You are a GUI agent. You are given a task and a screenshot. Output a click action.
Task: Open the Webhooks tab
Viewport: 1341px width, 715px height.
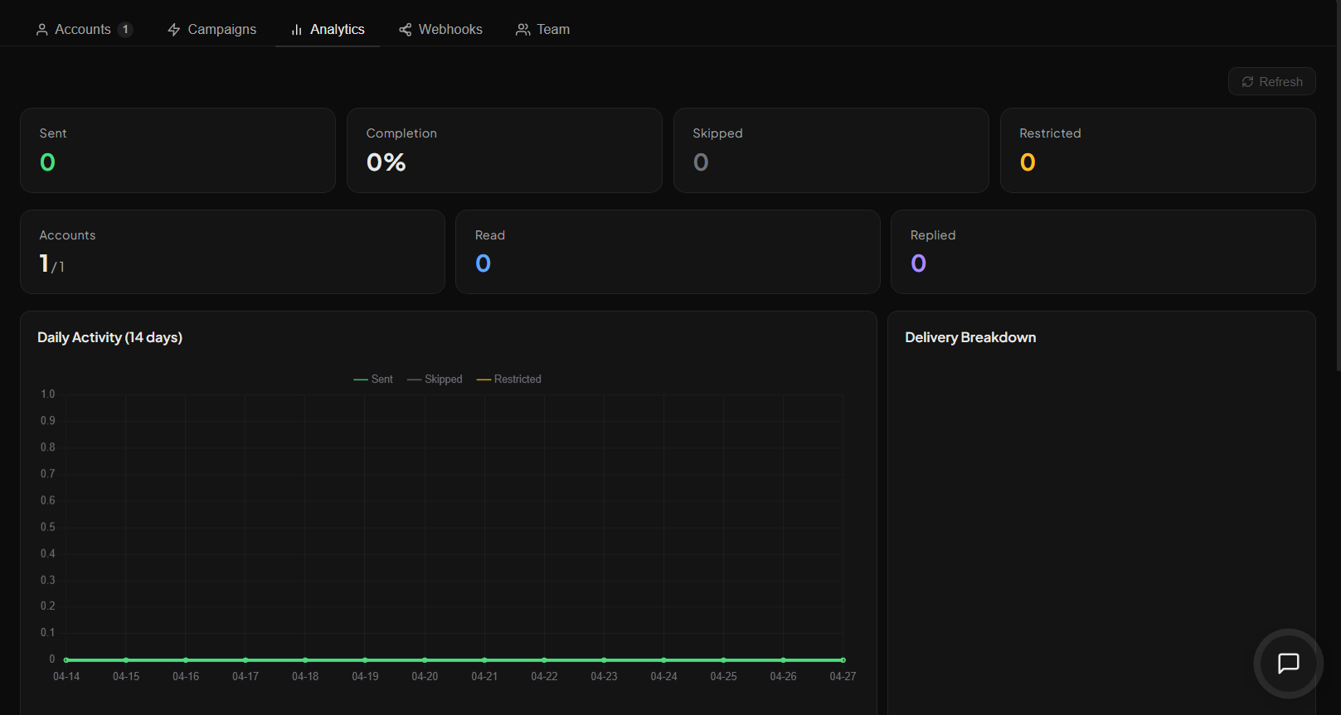[440, 30]
